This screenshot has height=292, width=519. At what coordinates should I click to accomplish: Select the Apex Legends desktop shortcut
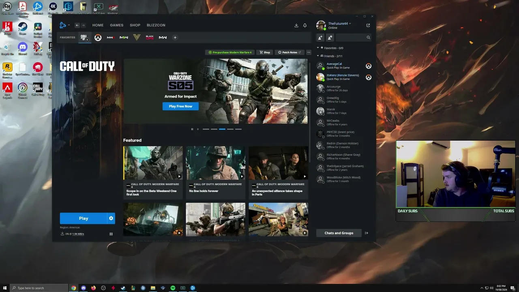pos(7,90)
